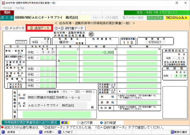Click 氏名 field ABCオートサプライ 株式会社
The height and width of the screenshot is (135, 190).
(x=57, y=106)
